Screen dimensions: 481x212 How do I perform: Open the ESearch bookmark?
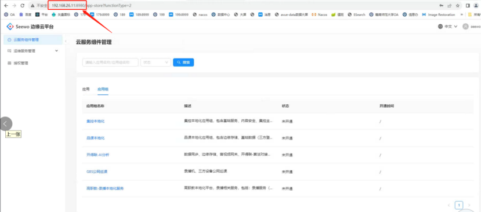pyautogui.click(x=356, y=14)
